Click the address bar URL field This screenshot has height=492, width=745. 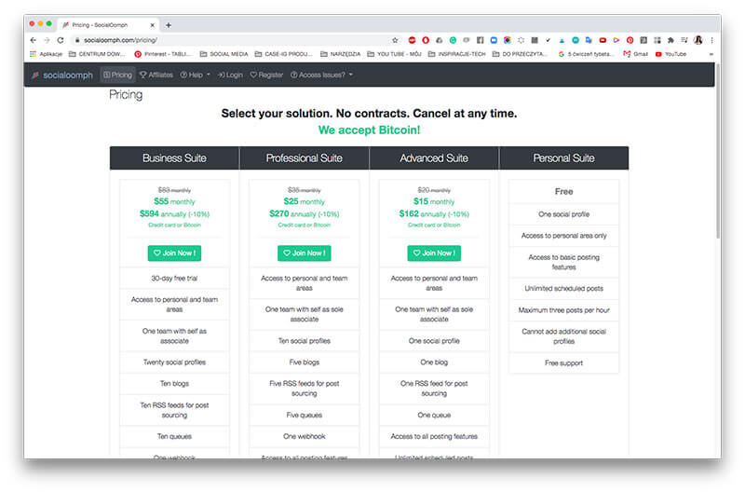tap(223, 40)
